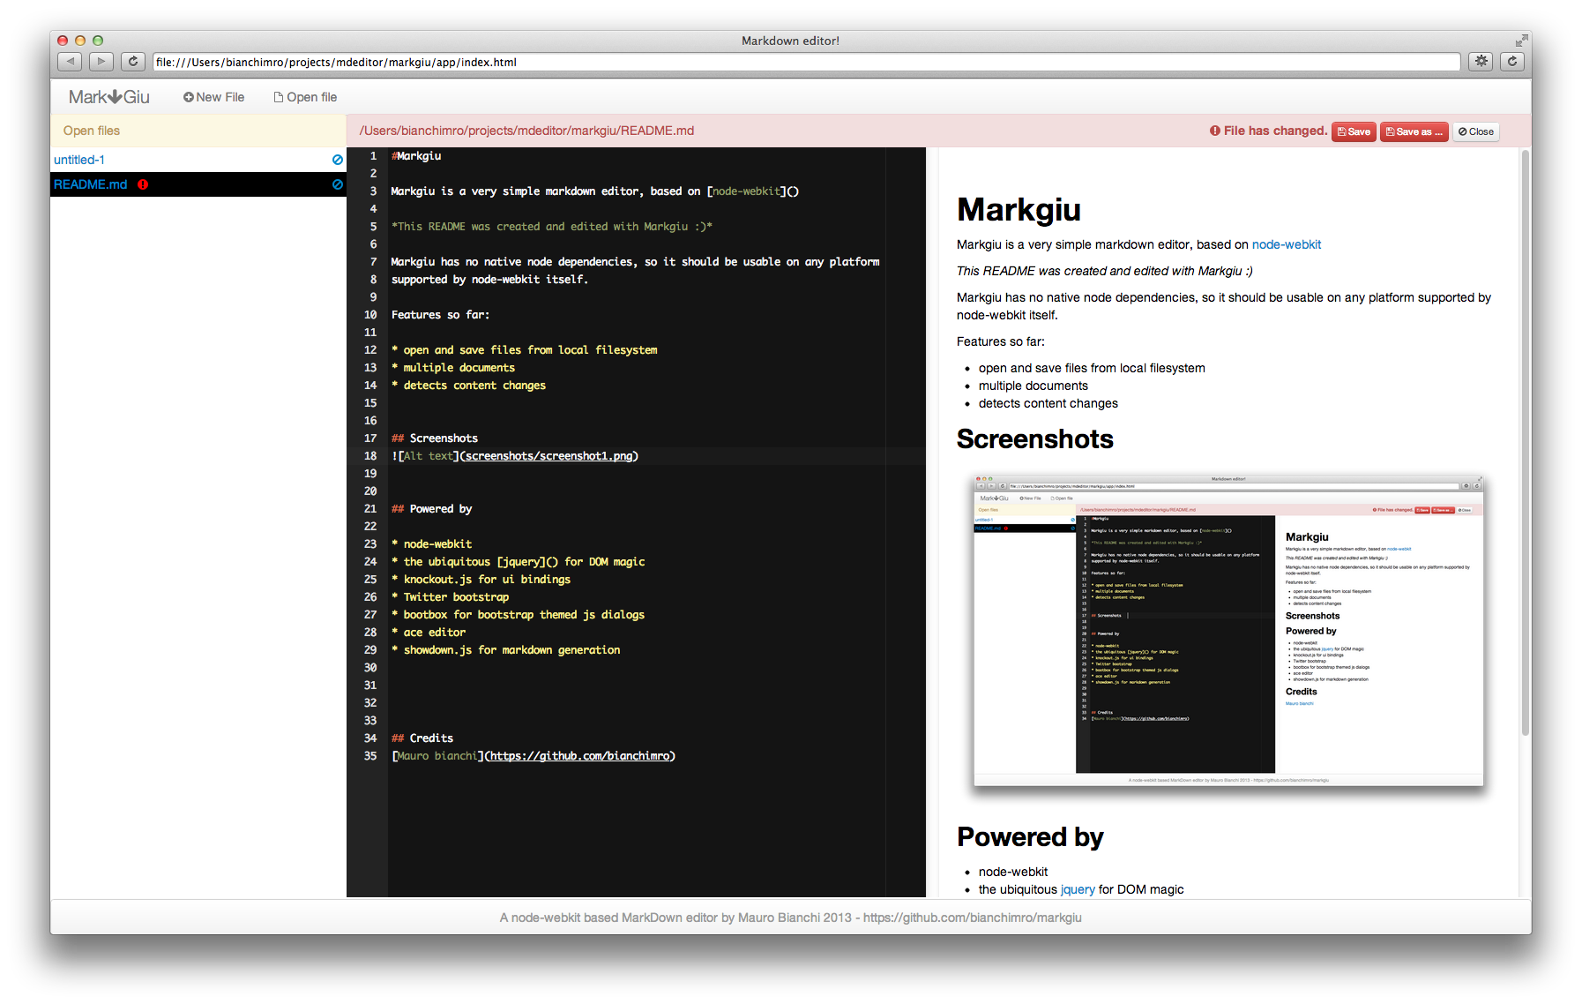Follow the node-webkit link in preview
Image resolution: width=1582 pixels, height=1004 pixels.
click(x=1286, y=244)
